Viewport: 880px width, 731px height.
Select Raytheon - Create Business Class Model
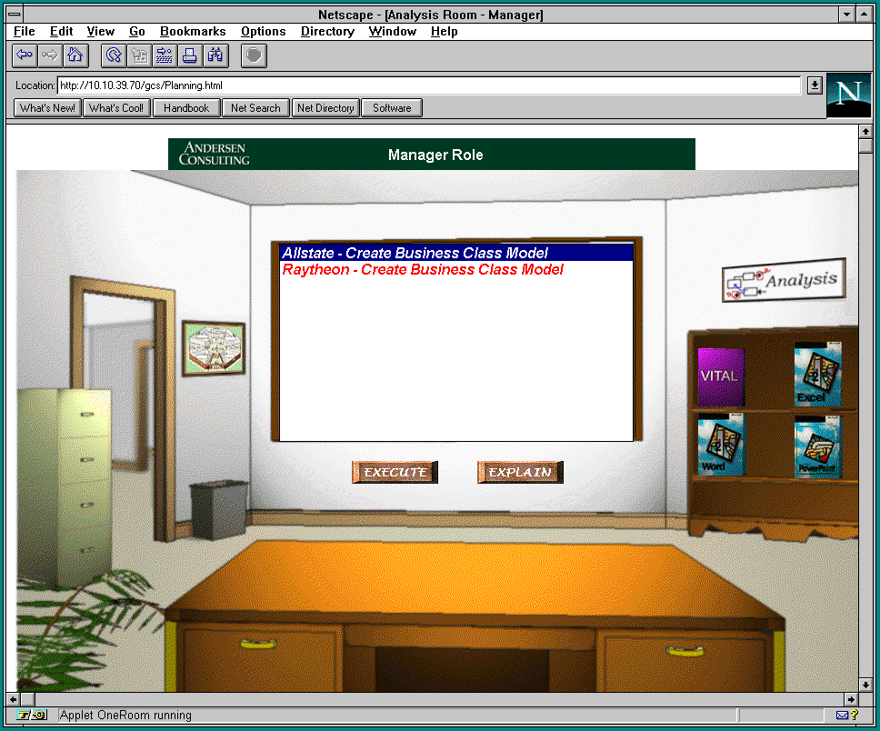coord(423,270)
